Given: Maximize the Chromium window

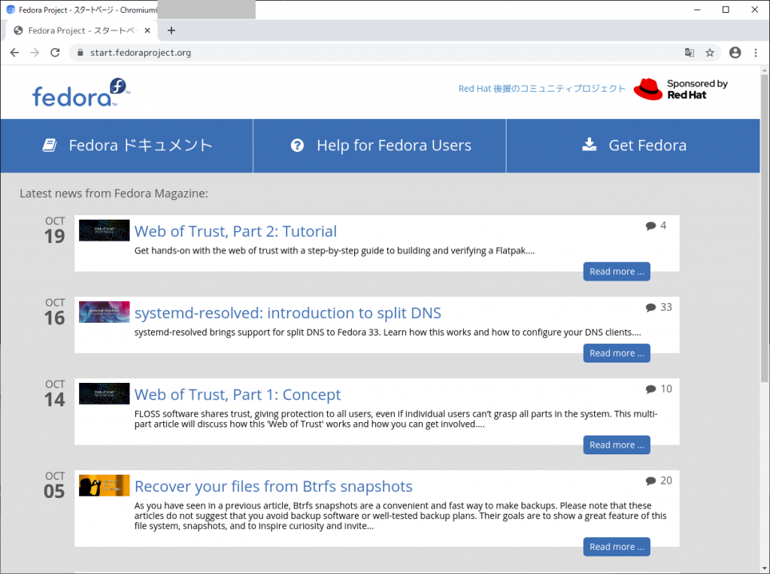Looking at the screenshot, I should tap(726, 9).
